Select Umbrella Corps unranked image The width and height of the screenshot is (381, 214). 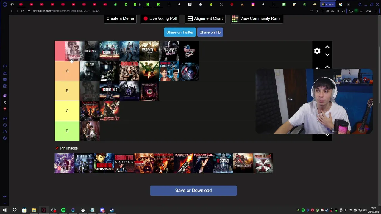(x=243, y=163)
